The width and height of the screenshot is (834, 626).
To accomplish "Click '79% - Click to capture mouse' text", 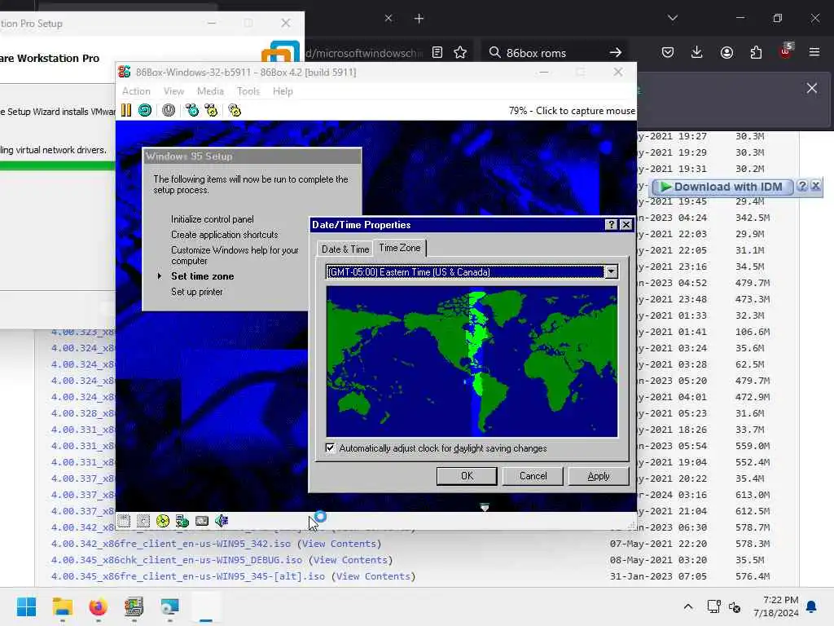I will 572,111.
